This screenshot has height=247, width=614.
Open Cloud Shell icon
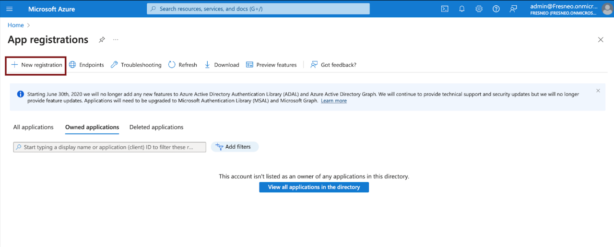445,9
